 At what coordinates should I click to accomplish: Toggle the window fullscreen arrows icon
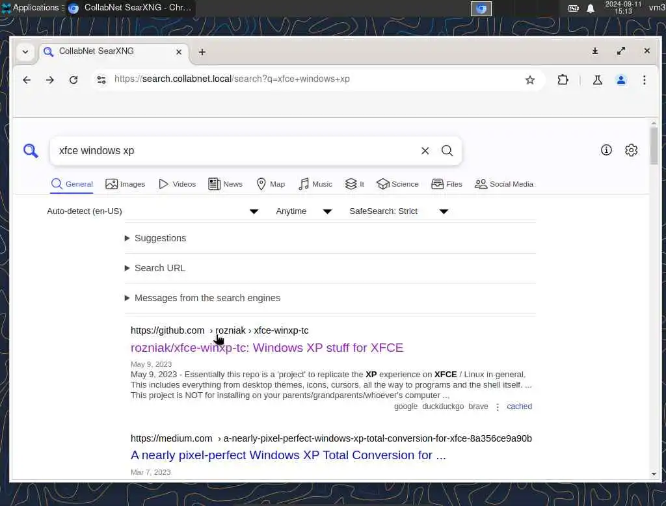(x=621, y=51)
